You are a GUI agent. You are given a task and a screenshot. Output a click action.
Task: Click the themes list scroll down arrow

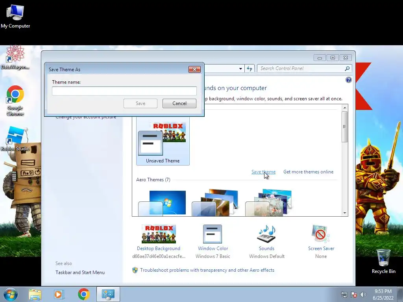tap(345, 213)
